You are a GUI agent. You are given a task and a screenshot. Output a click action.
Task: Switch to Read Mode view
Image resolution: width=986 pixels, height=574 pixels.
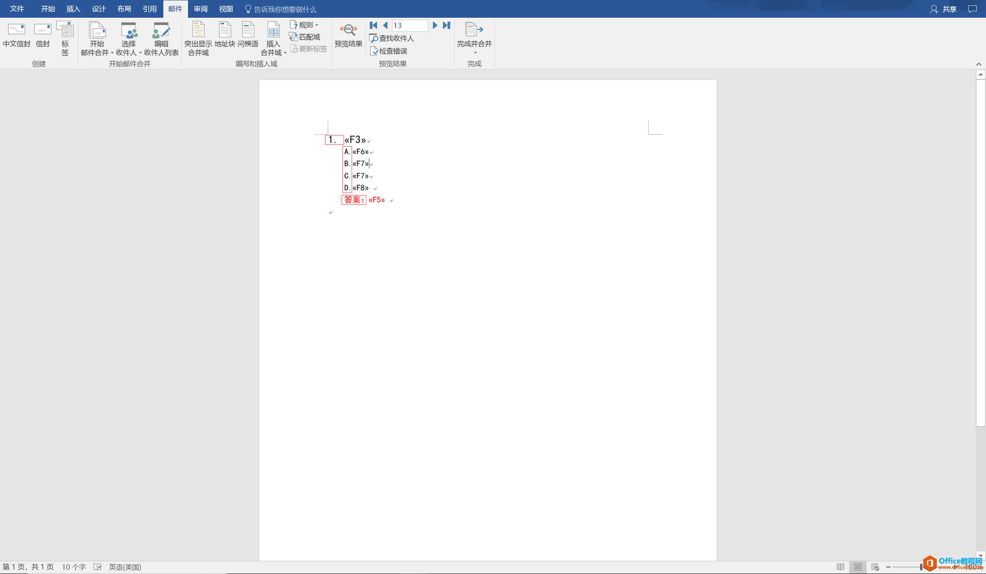840,567
